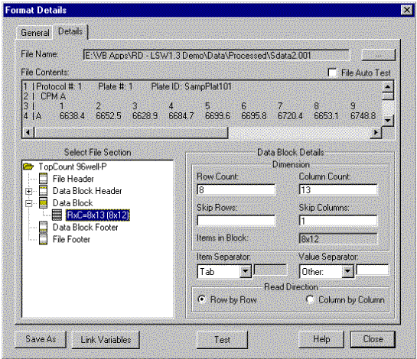Click the Data Block Header page icon
Screen dimensions: 417x359
pos(43,191)
